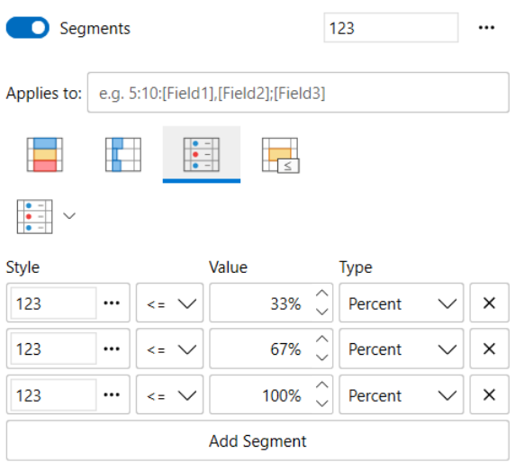
Task: Toggle the Segments switch off
Action: click(28, 28)
